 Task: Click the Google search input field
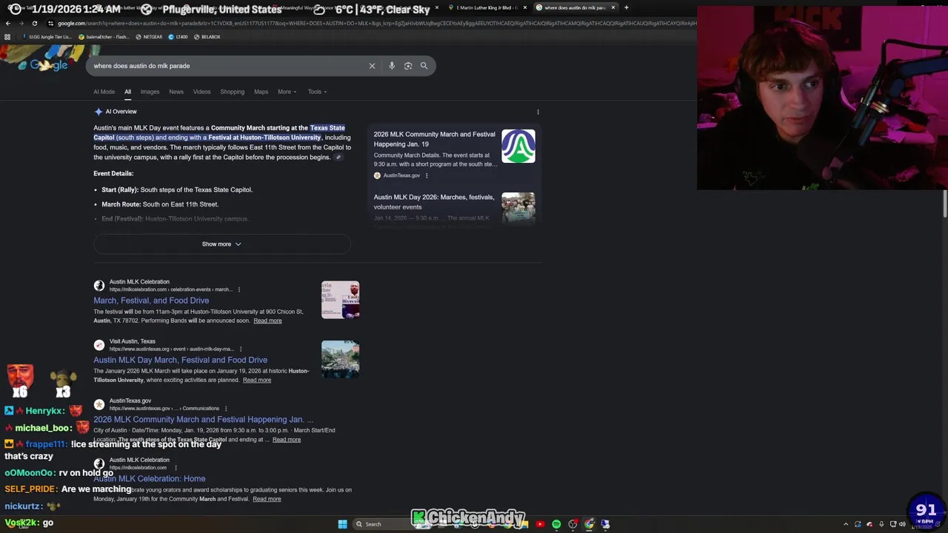click(x=230, y=66)
